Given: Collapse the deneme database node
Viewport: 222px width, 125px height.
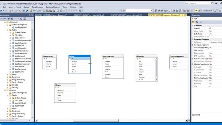Looking at the screenshot, I should click(5, 90).
